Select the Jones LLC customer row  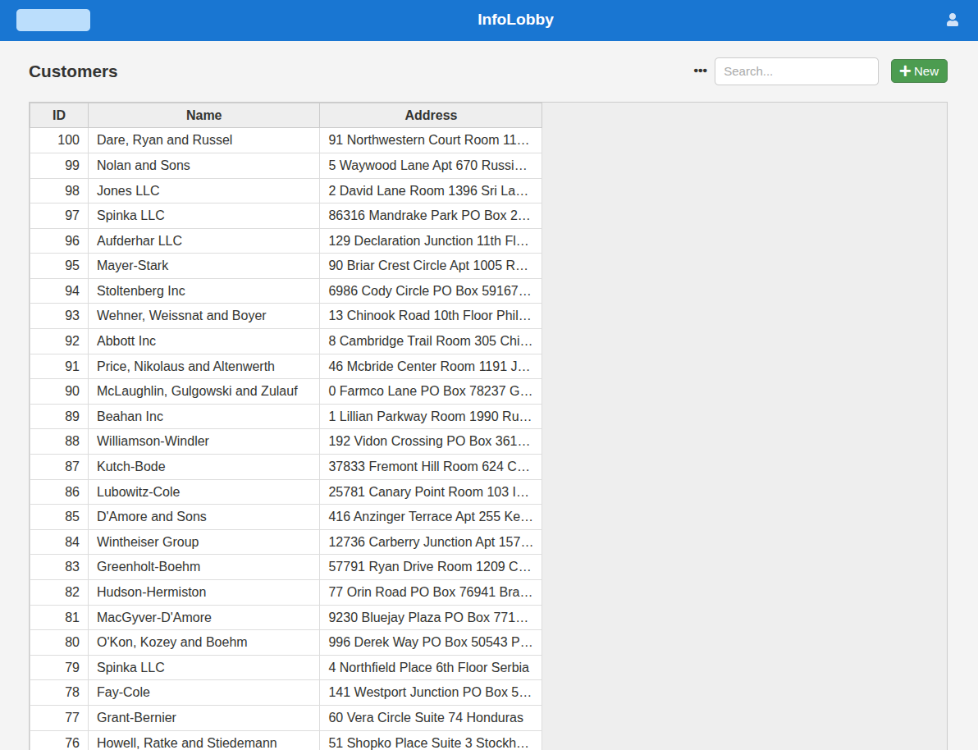128,191
